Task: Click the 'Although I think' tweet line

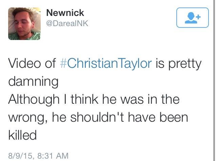Action: pyautogui.click(x=52, y=100)
